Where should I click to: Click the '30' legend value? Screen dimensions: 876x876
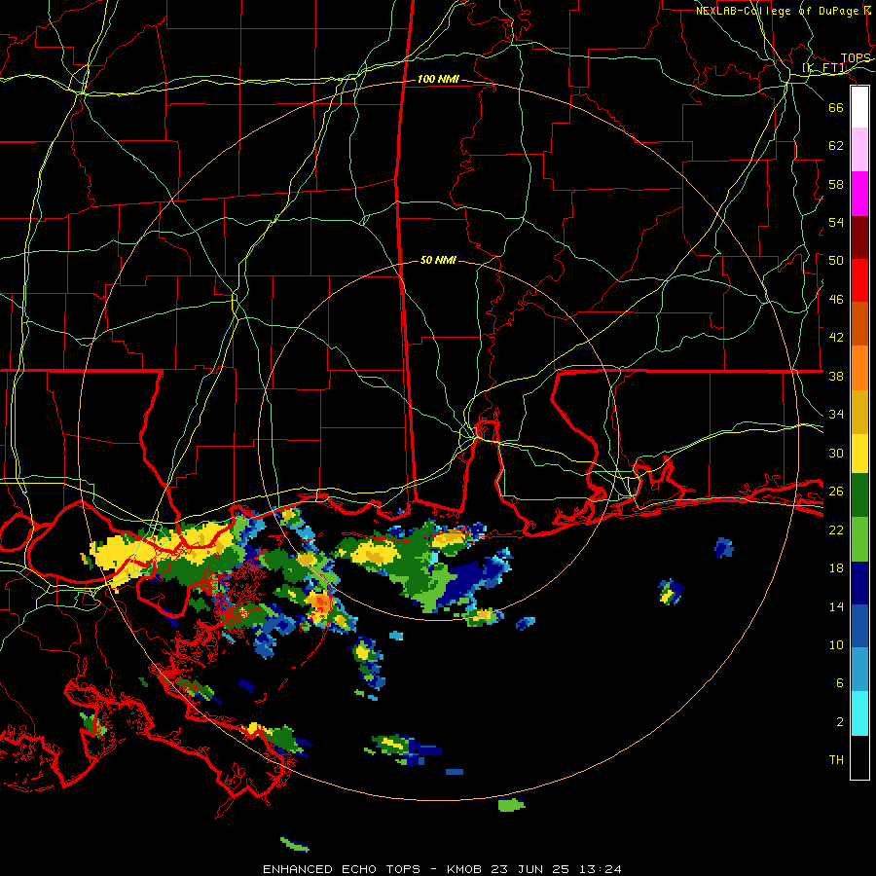coord(836,453)
